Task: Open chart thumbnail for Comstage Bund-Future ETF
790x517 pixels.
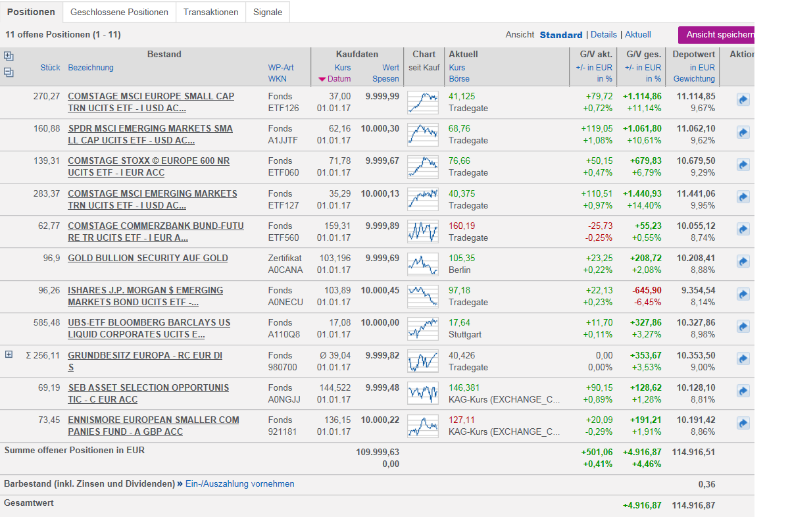Action: [422, 232]
